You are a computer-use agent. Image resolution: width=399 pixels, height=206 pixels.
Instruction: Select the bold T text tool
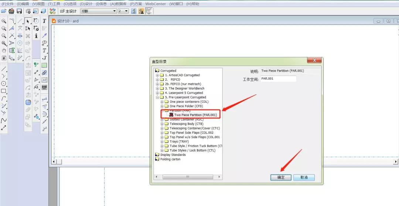click(x=44, y=21)
